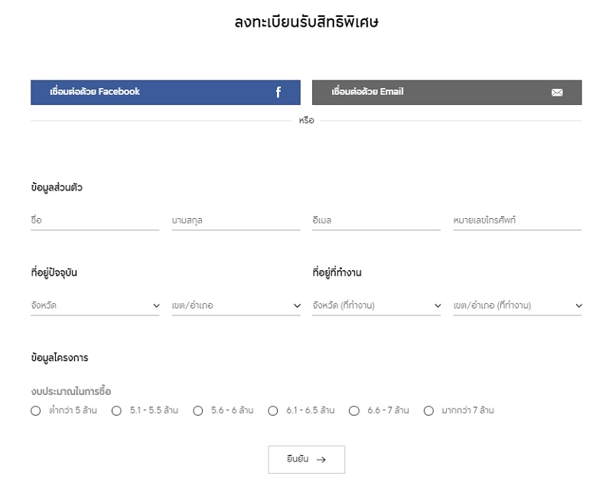This screenshot has width=612, height=489.
Task: Click the Email envelope icon
Action: pos(557,93)
